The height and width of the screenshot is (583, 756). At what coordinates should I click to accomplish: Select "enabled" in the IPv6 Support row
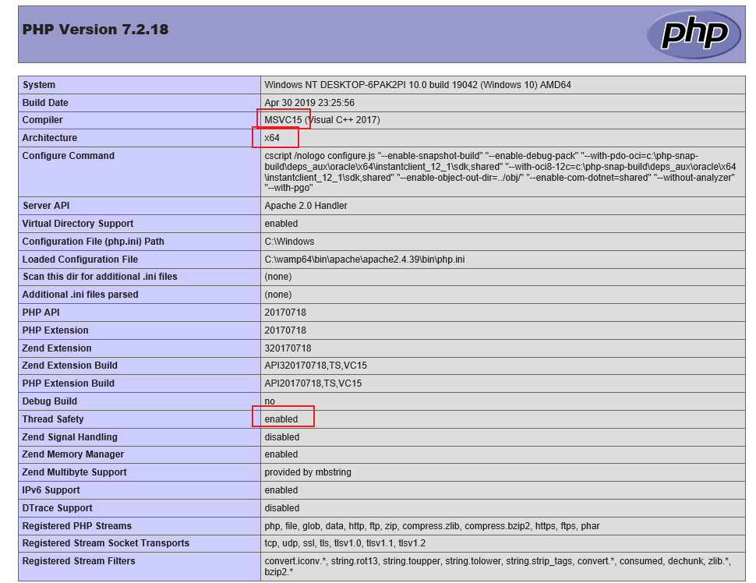(x=281, y=490)
